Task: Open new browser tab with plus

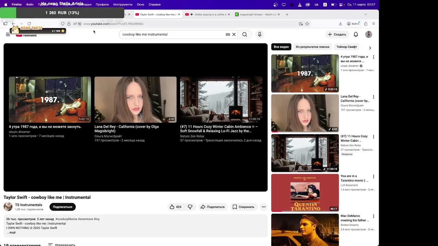Action: [x=287, y=14]
